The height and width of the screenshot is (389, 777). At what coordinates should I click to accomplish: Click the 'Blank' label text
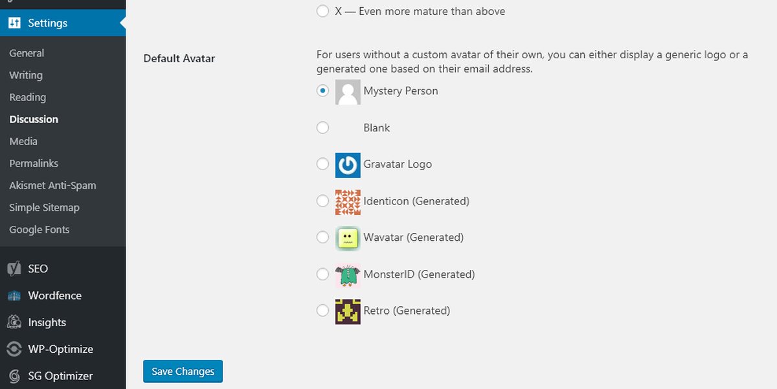coord(377,128)
